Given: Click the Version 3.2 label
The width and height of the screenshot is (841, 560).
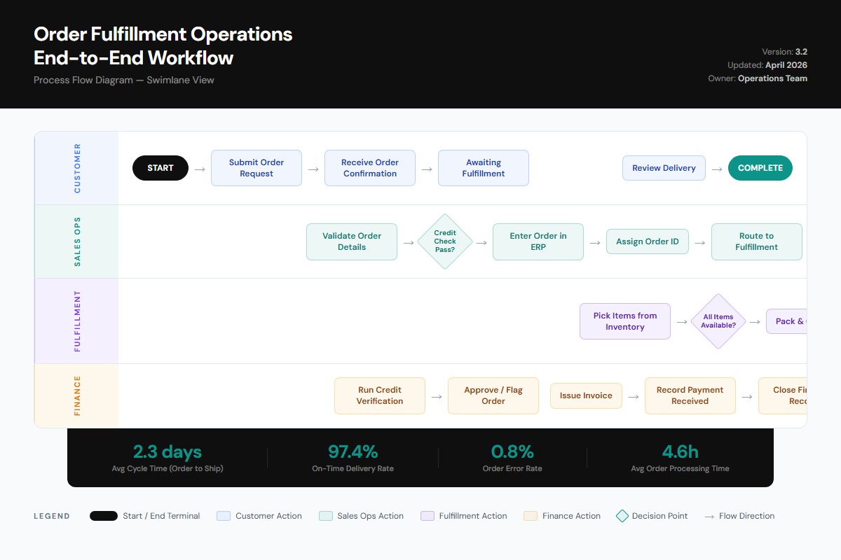Looking at the screenshot, I should pos(784,51).
